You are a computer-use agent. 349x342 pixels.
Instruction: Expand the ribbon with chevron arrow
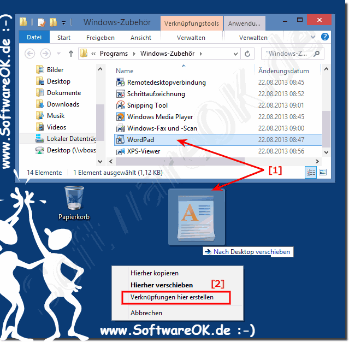(x=313, y=37)
